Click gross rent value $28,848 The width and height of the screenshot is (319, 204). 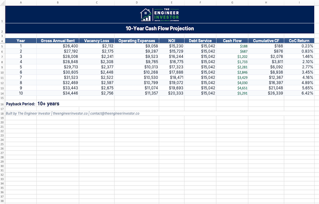[70, 62]
